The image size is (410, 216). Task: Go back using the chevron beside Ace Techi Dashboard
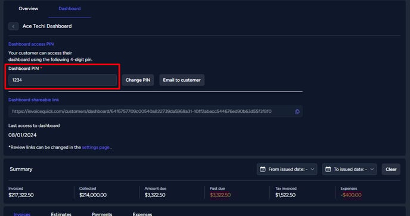click(13, 26)
